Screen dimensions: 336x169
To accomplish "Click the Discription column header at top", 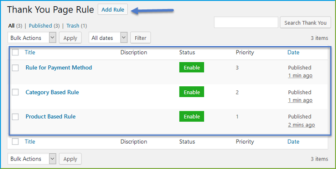I will point(134,53).
